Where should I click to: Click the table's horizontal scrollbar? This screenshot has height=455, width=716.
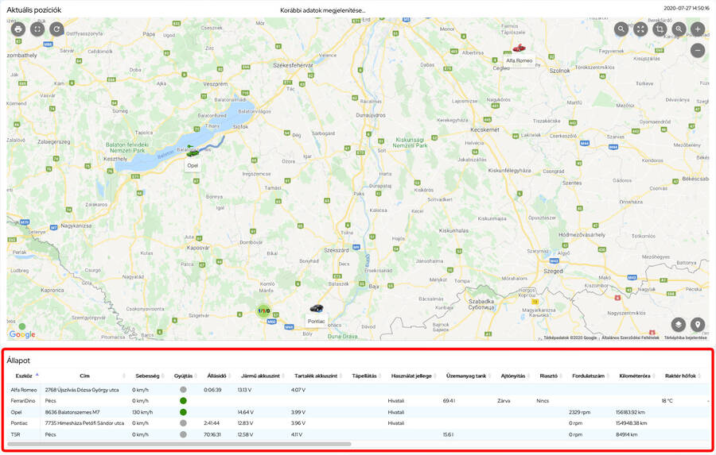(179, 444)
